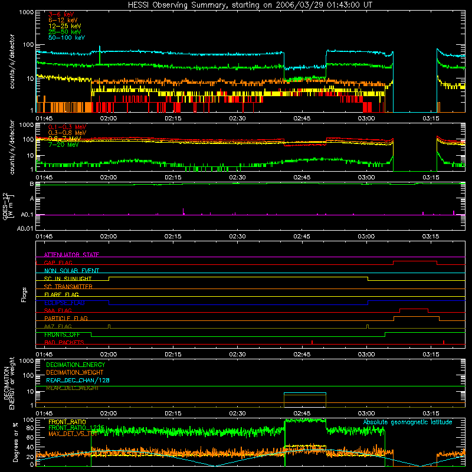Click 02:15 tick label under top keV panel
This screenshot has height=472, width=472.
[173, 119]
